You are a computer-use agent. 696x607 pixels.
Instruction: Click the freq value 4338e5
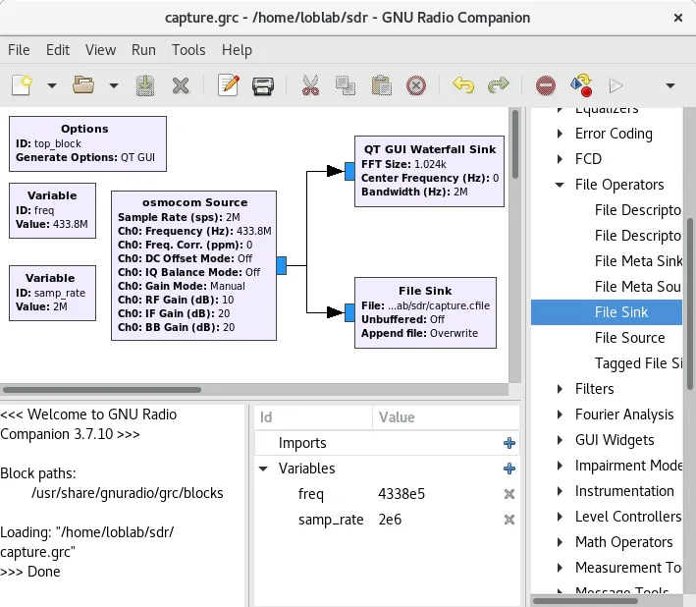click(x=402, y=494)
